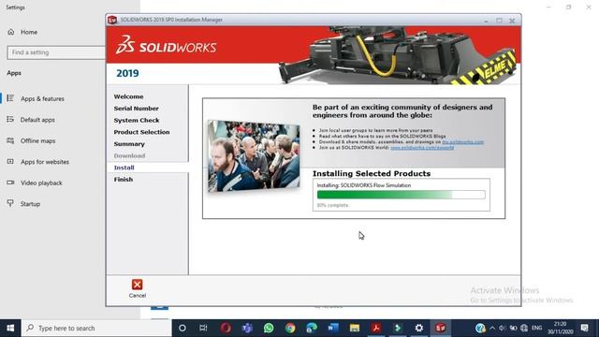Open WhatsApp from taskbar
This screenshot has width=599, height=337.
click(269, 328)
